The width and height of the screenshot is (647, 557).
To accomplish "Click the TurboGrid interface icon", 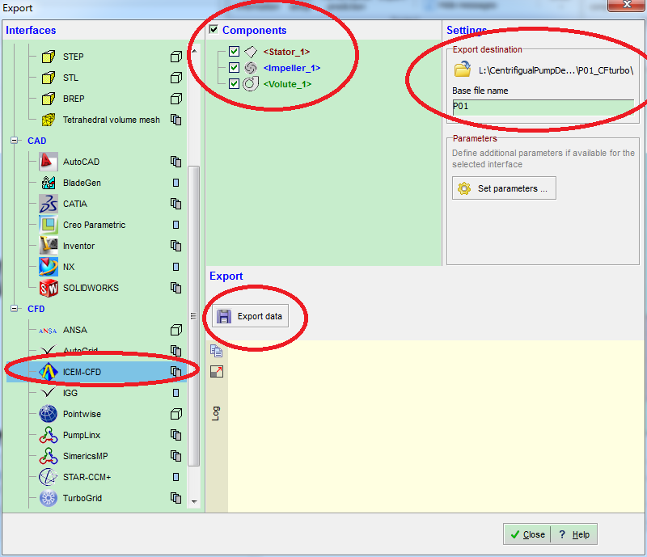I will point(49,498).
